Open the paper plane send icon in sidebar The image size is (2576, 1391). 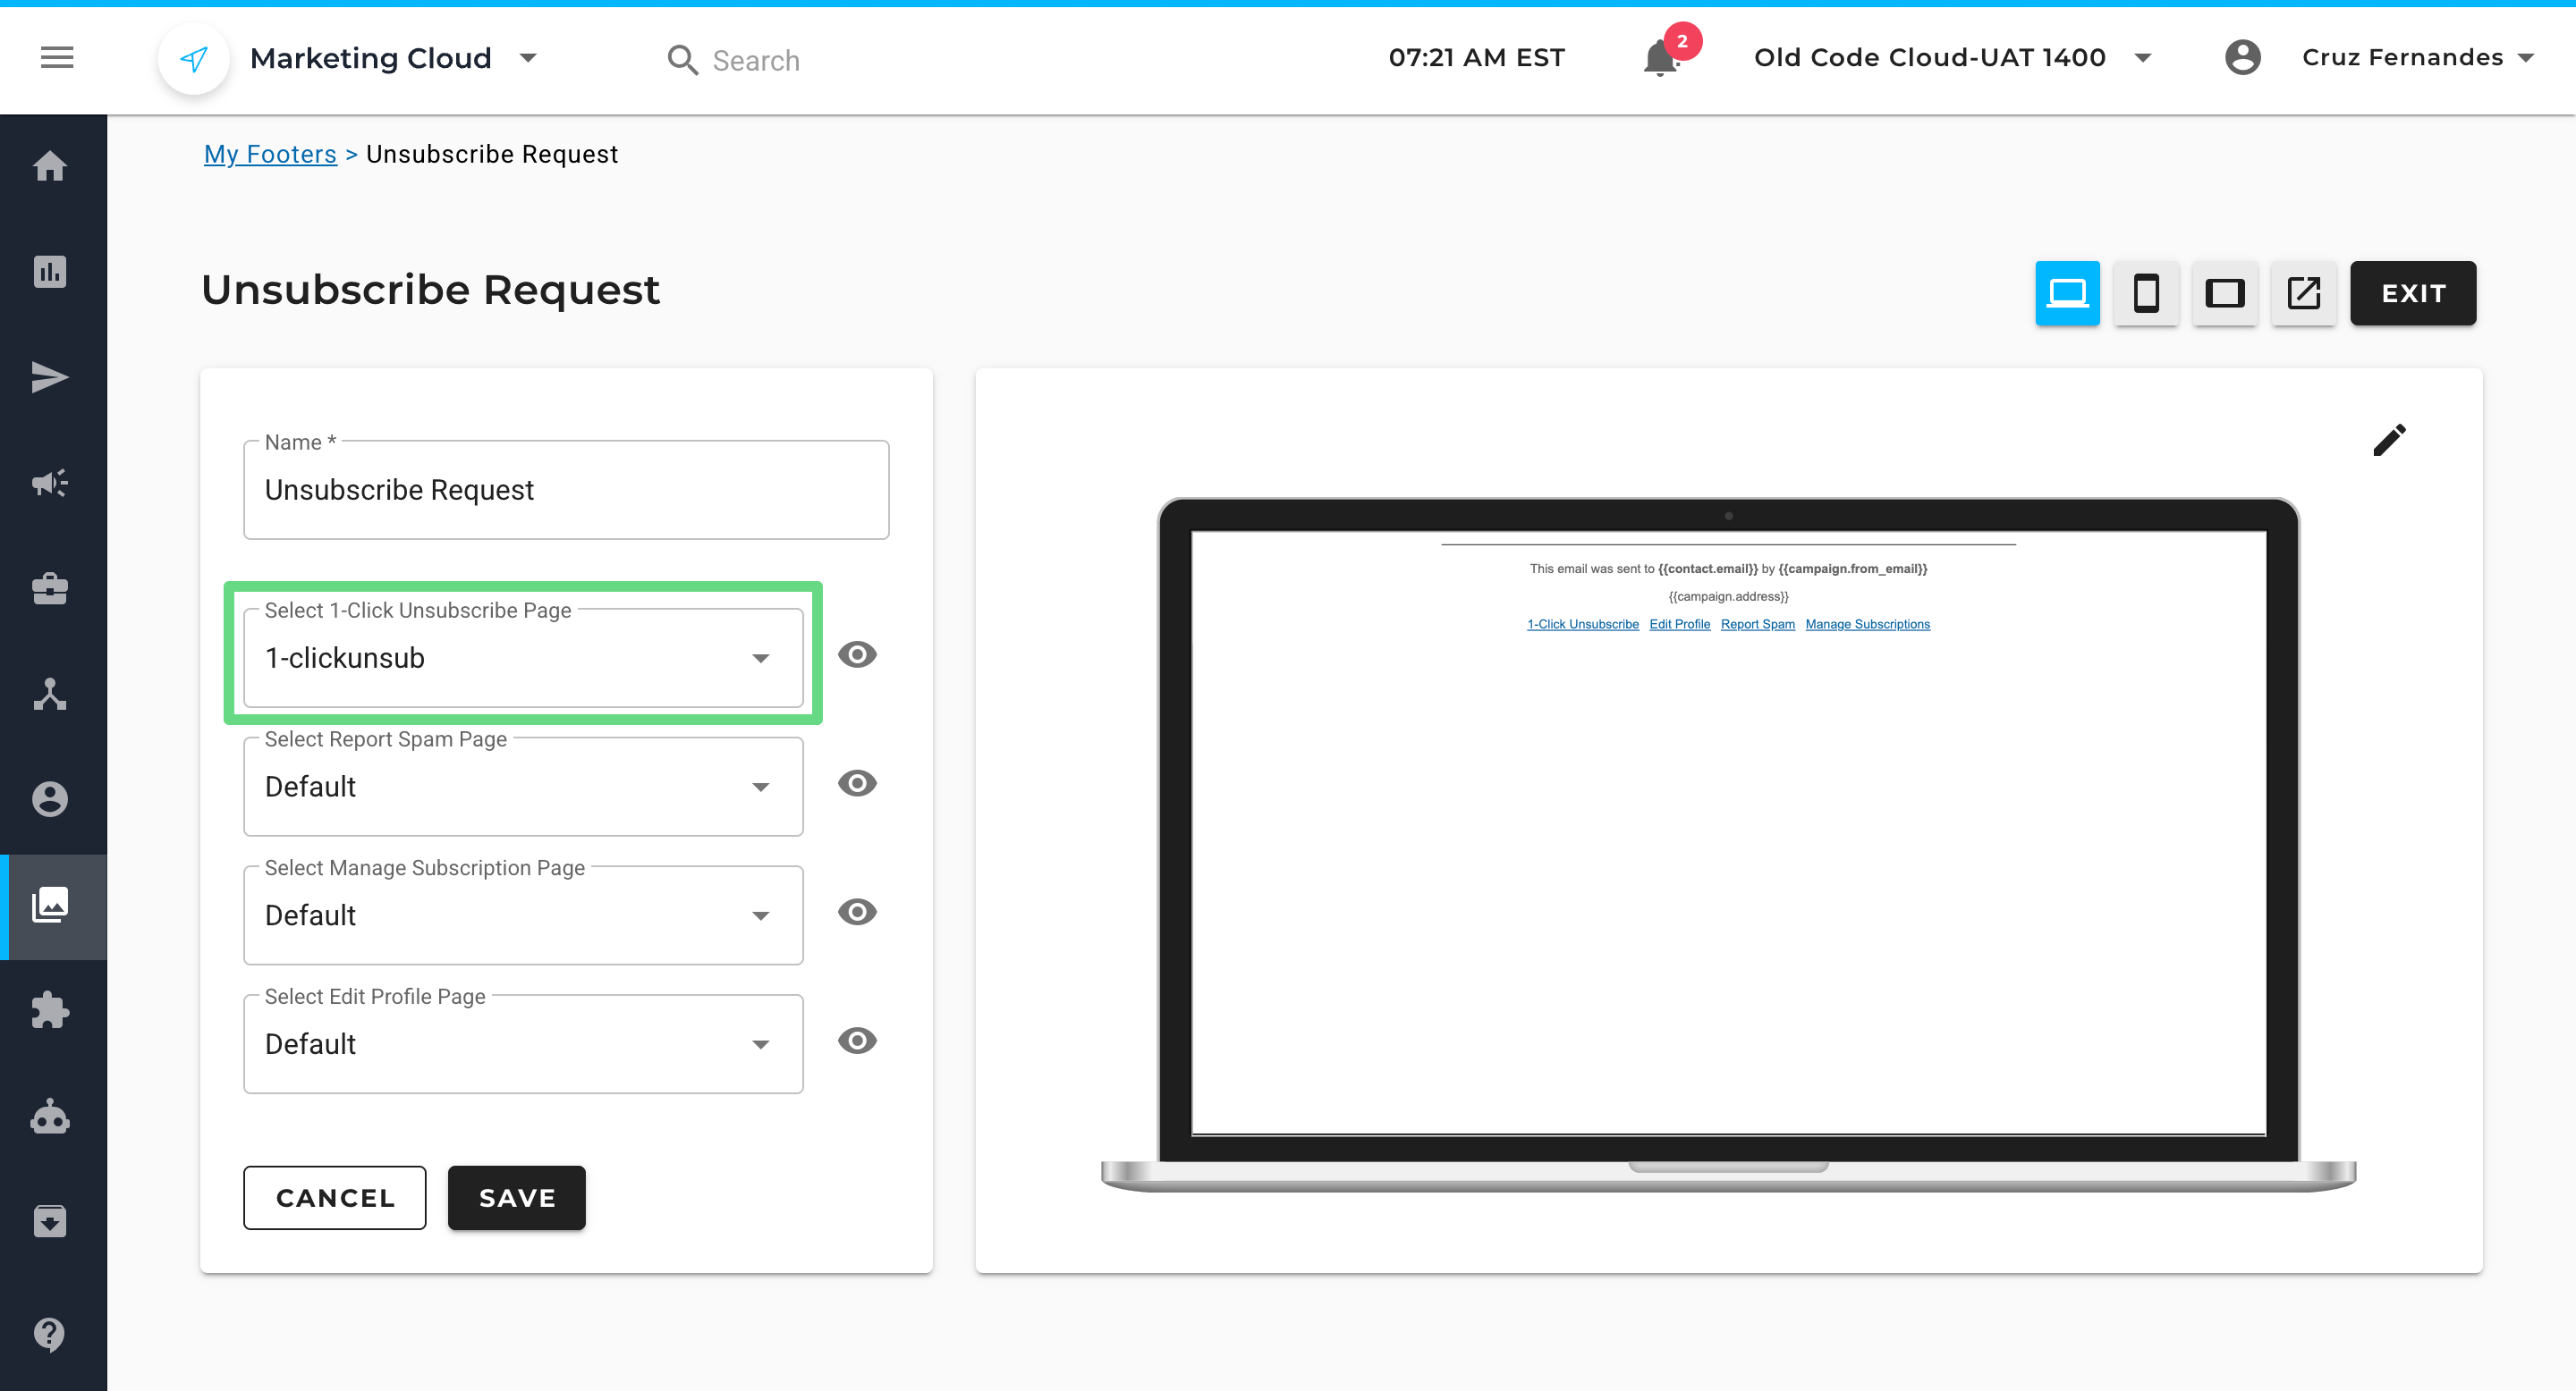pos(50,378)
